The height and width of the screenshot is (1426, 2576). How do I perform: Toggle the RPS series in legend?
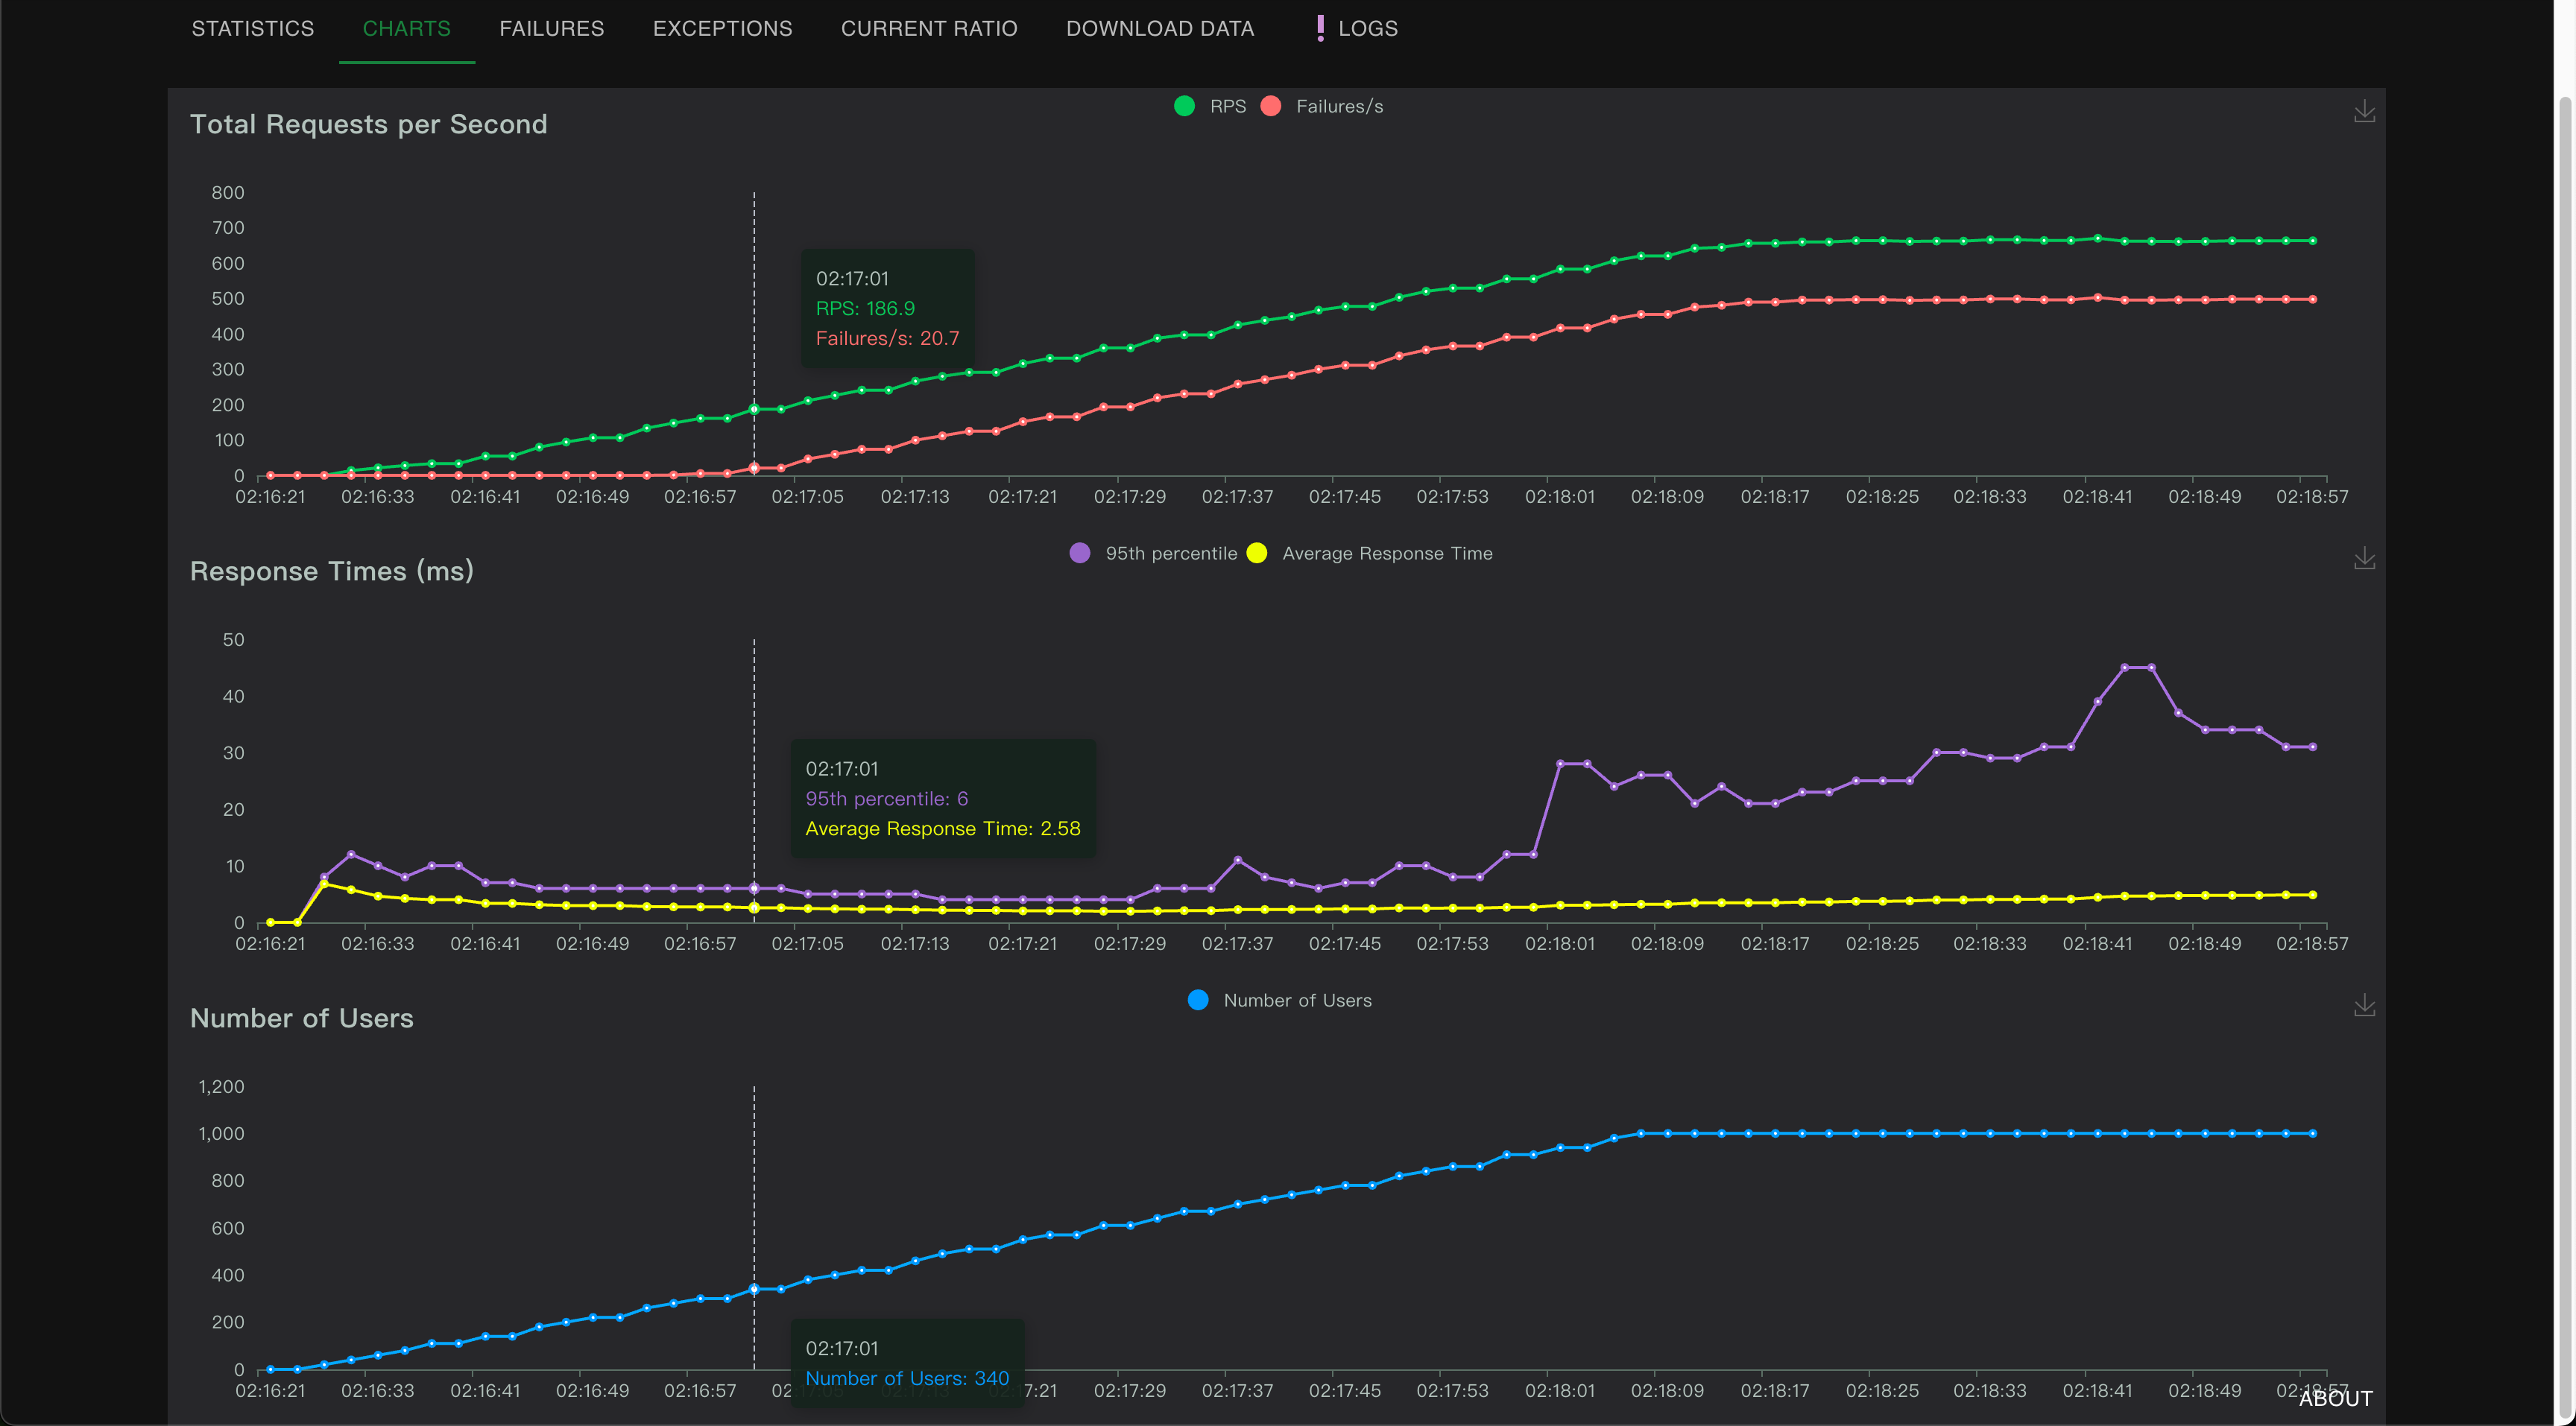(x=1210, y=106)
